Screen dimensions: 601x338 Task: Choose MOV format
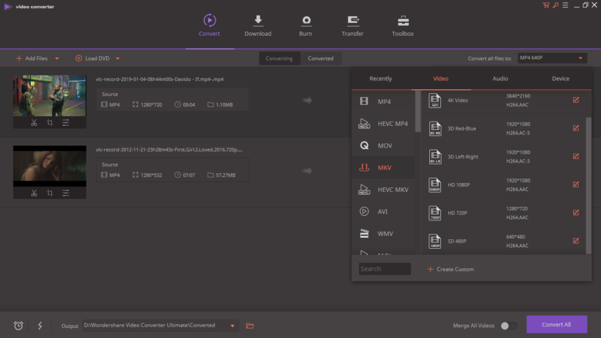(383, 145)
